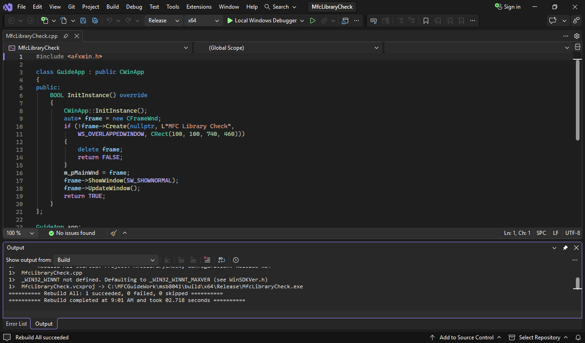Image resolution: width=585 pixels, height=343 pixels.
Task: Open the Release configuration dropdown
Action: [164, 21]
